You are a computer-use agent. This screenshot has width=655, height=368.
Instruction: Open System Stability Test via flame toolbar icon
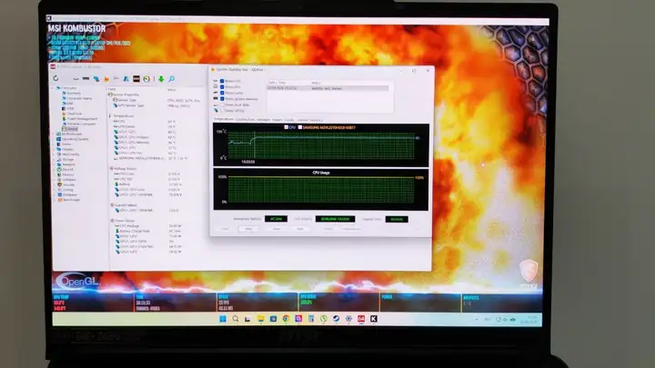click(x=106, y=79)
